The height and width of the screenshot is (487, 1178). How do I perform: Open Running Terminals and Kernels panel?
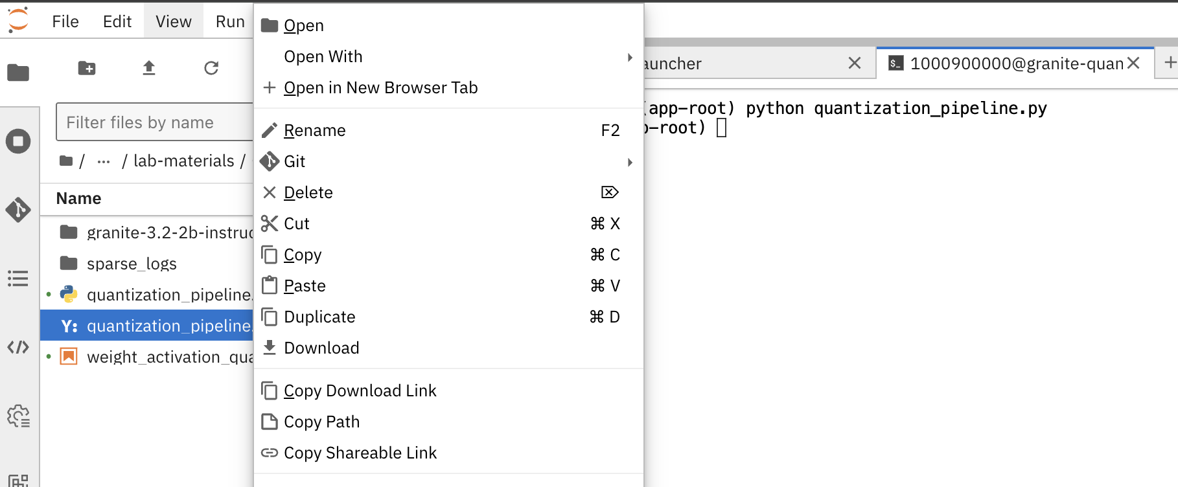point(18,141)
